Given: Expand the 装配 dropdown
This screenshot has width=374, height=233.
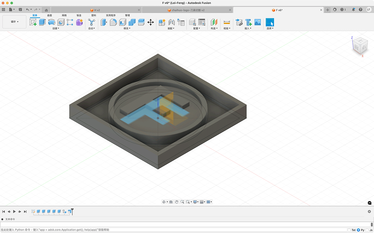Looking at the screenshot, I should point(171,28).
